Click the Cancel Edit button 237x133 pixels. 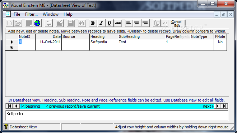[177, 24]
